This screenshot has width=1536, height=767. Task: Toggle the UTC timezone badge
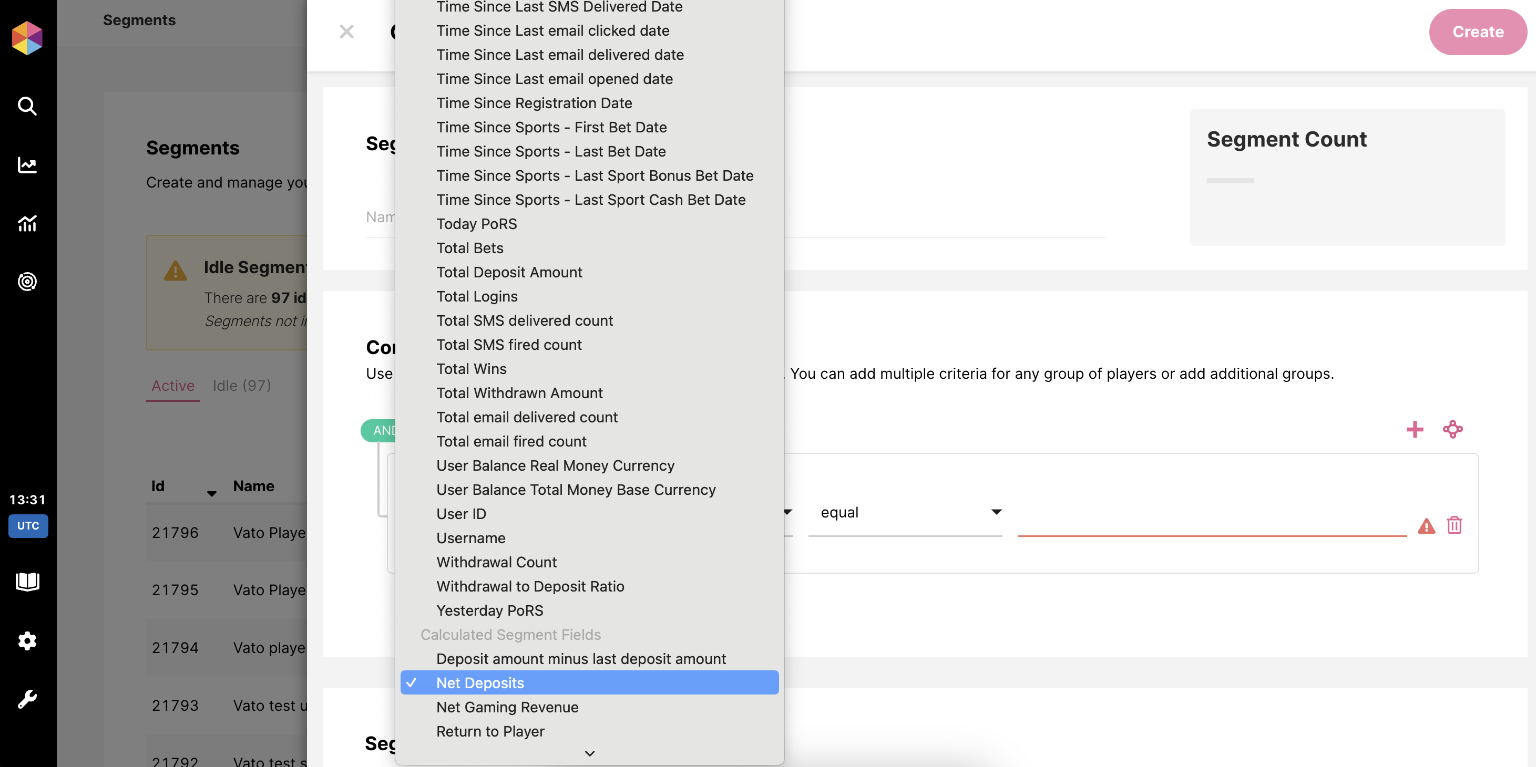point(28,526)
